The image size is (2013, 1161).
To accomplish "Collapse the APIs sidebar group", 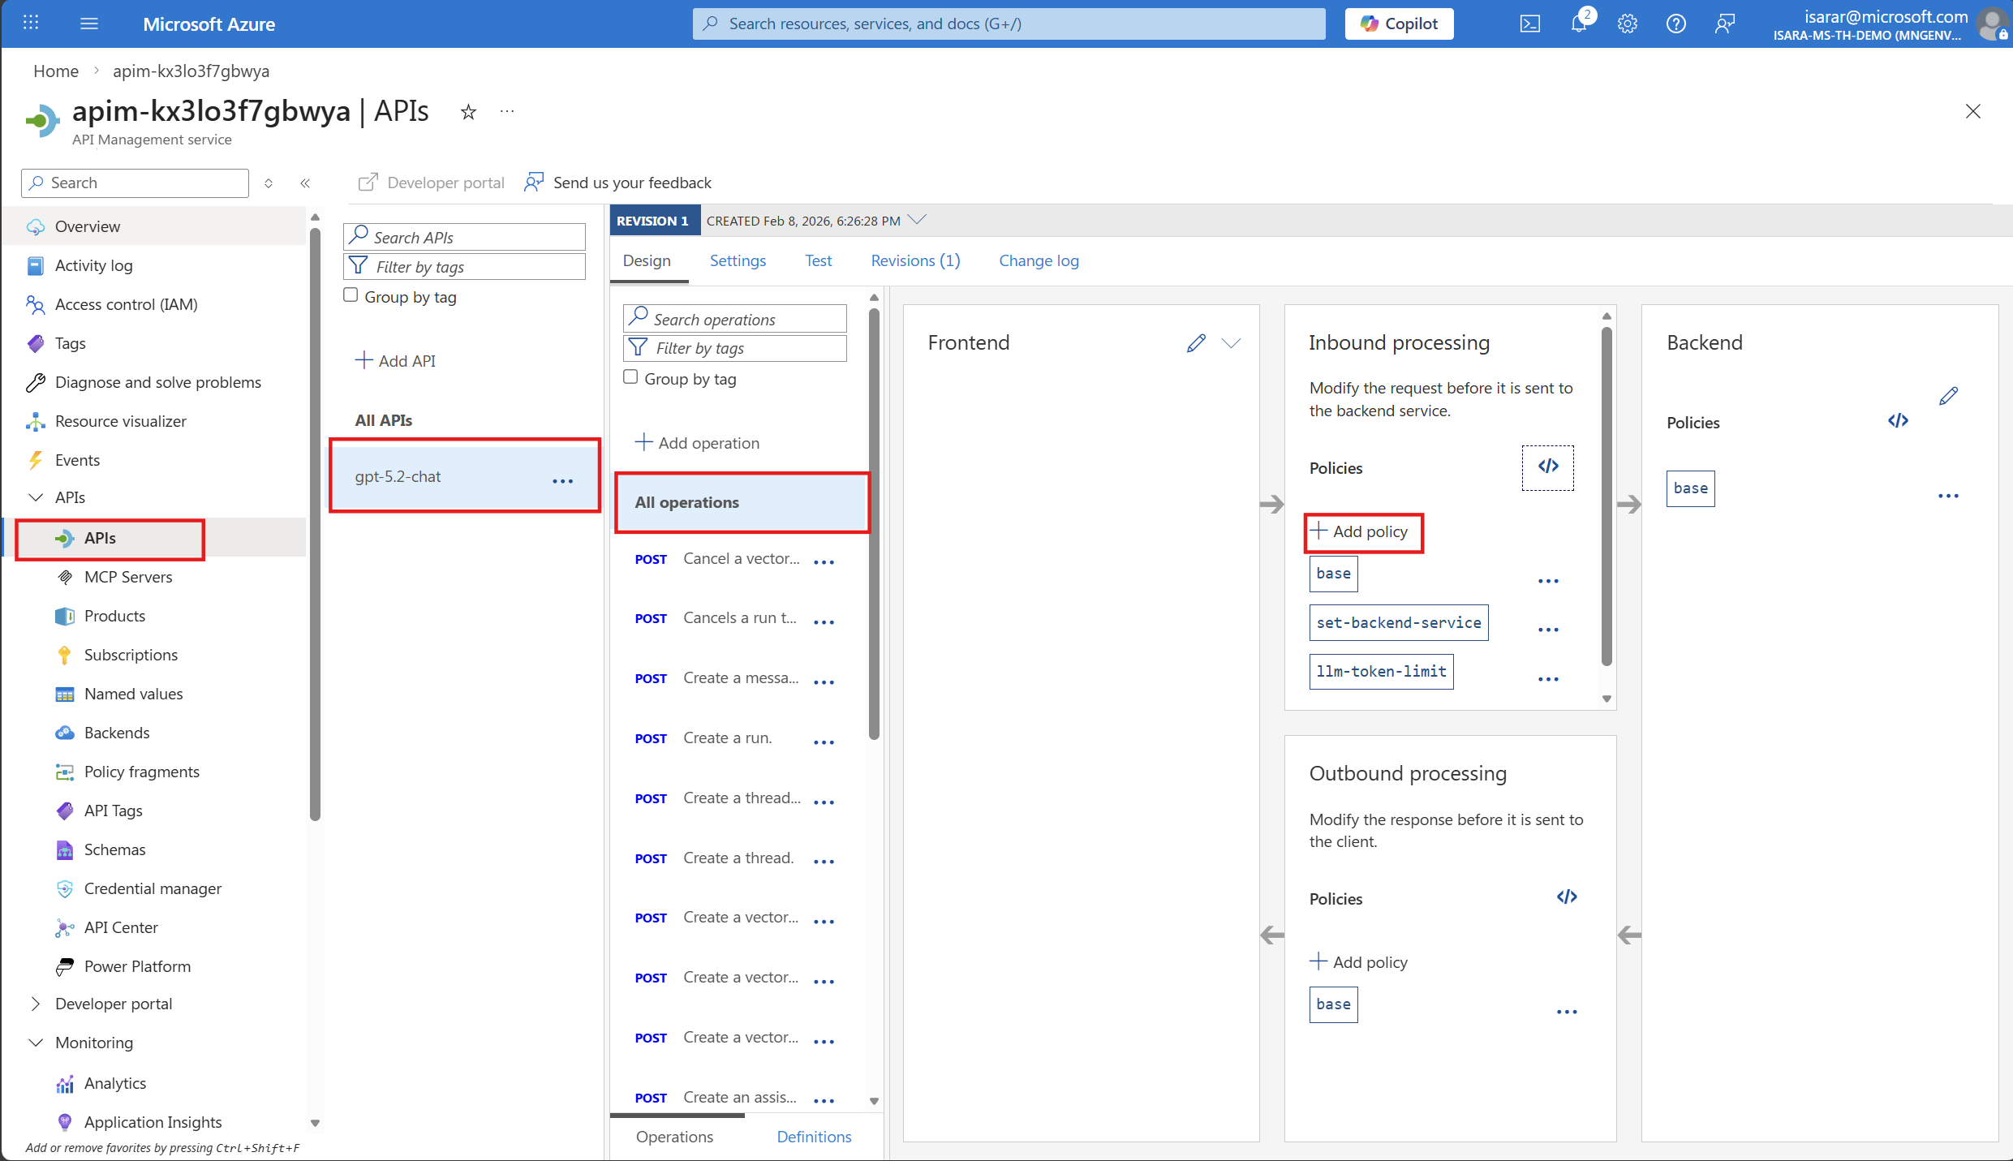I will click(x=36, y=497).
